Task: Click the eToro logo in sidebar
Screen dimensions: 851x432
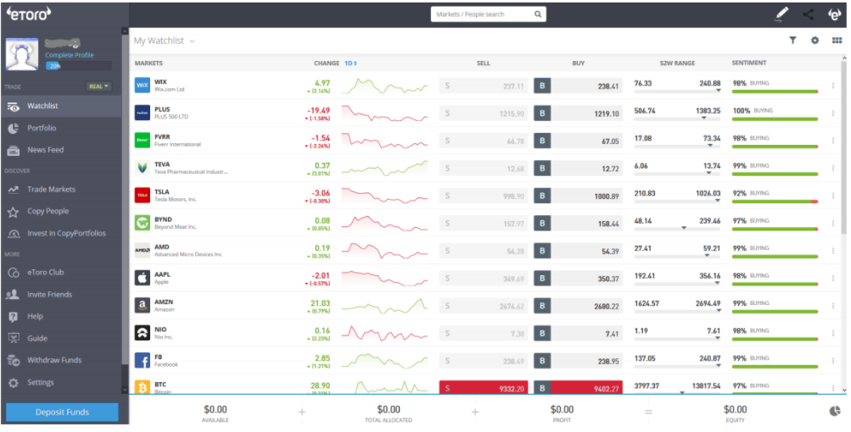Action: pos(29,14)
